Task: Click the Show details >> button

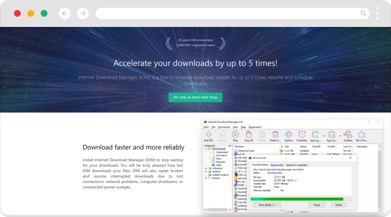Action: [267, 205]
